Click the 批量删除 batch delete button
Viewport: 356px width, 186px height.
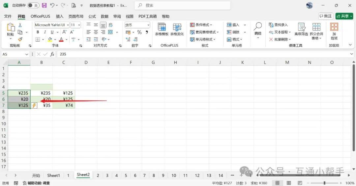click(x=280, y=39)
